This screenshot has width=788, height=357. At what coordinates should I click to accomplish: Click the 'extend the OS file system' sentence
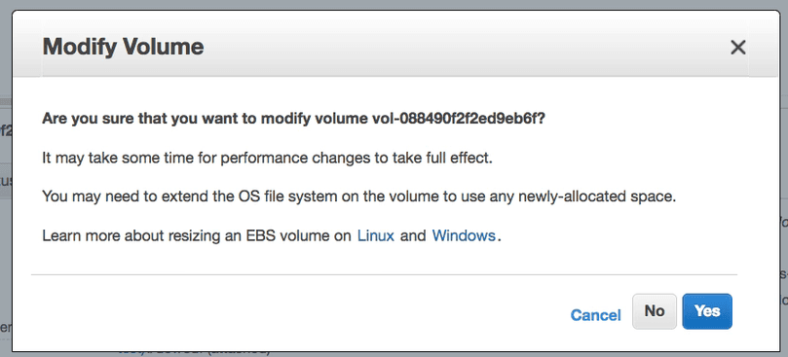[358, 196]
